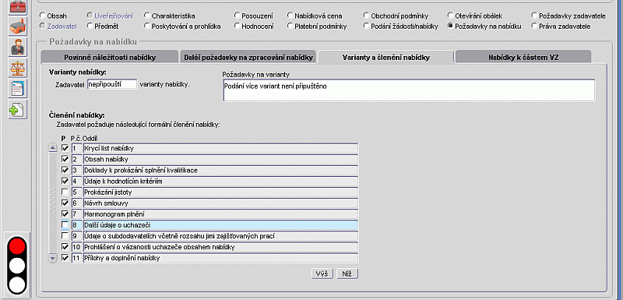The height and width of the screenshot is (300, 623).
Task: Click the blue document icon in sidebar
Action: click(x=17, y=88)
